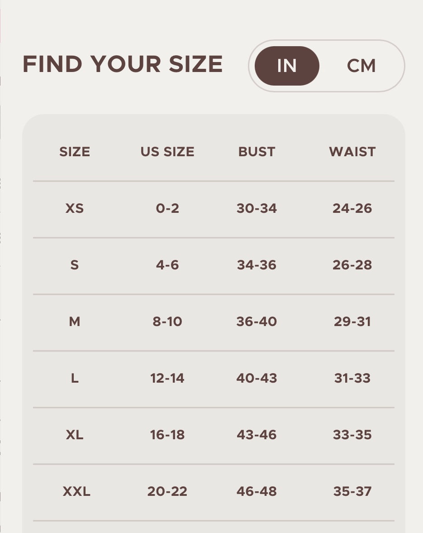Select the L size row label
This screenshot has width=423, height=533.
75,378
